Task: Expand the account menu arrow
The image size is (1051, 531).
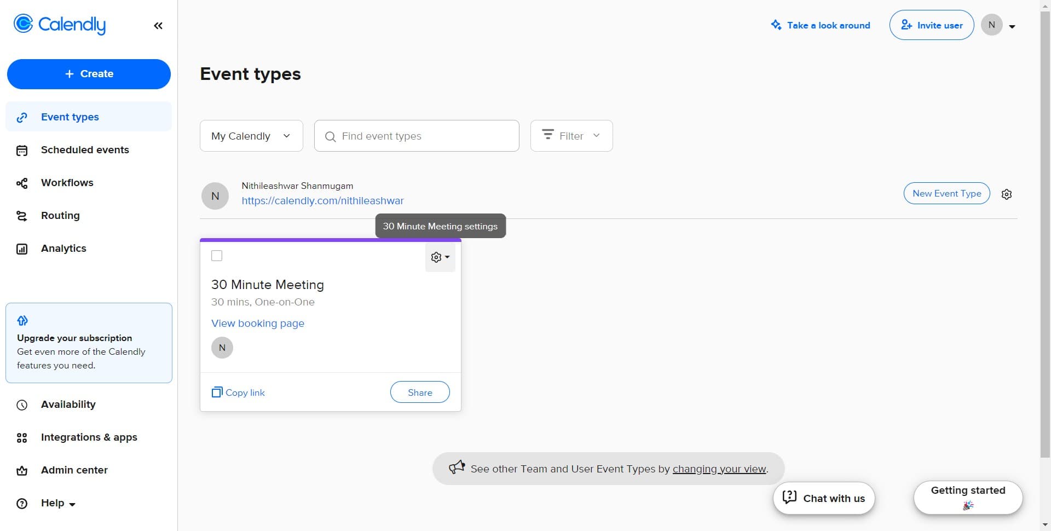Action: [x=1012, y=26]
